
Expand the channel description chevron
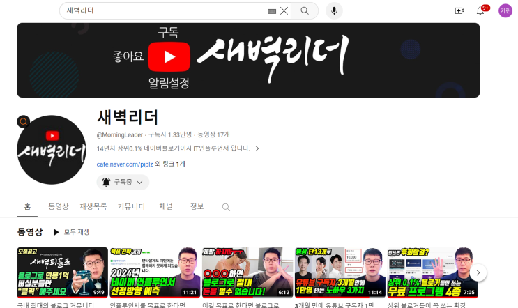[x=257, y=148]
